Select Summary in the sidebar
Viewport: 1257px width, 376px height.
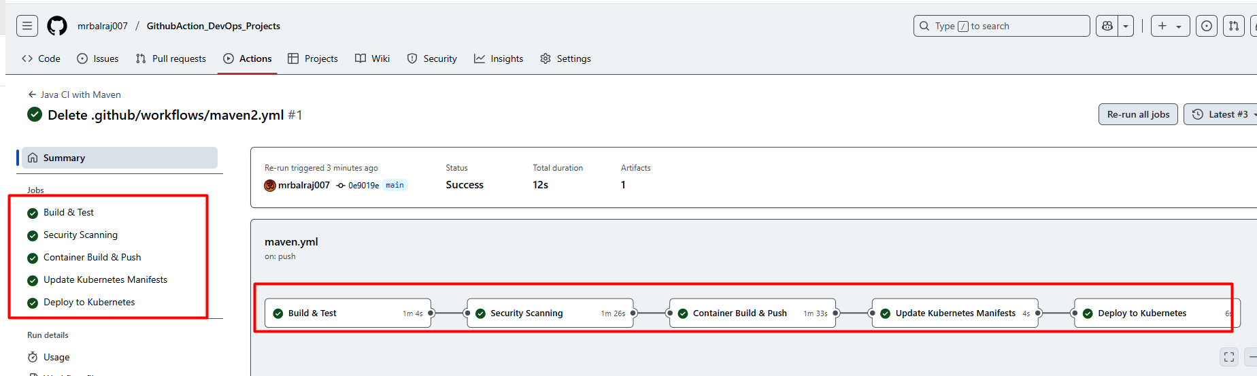point(120,158)
